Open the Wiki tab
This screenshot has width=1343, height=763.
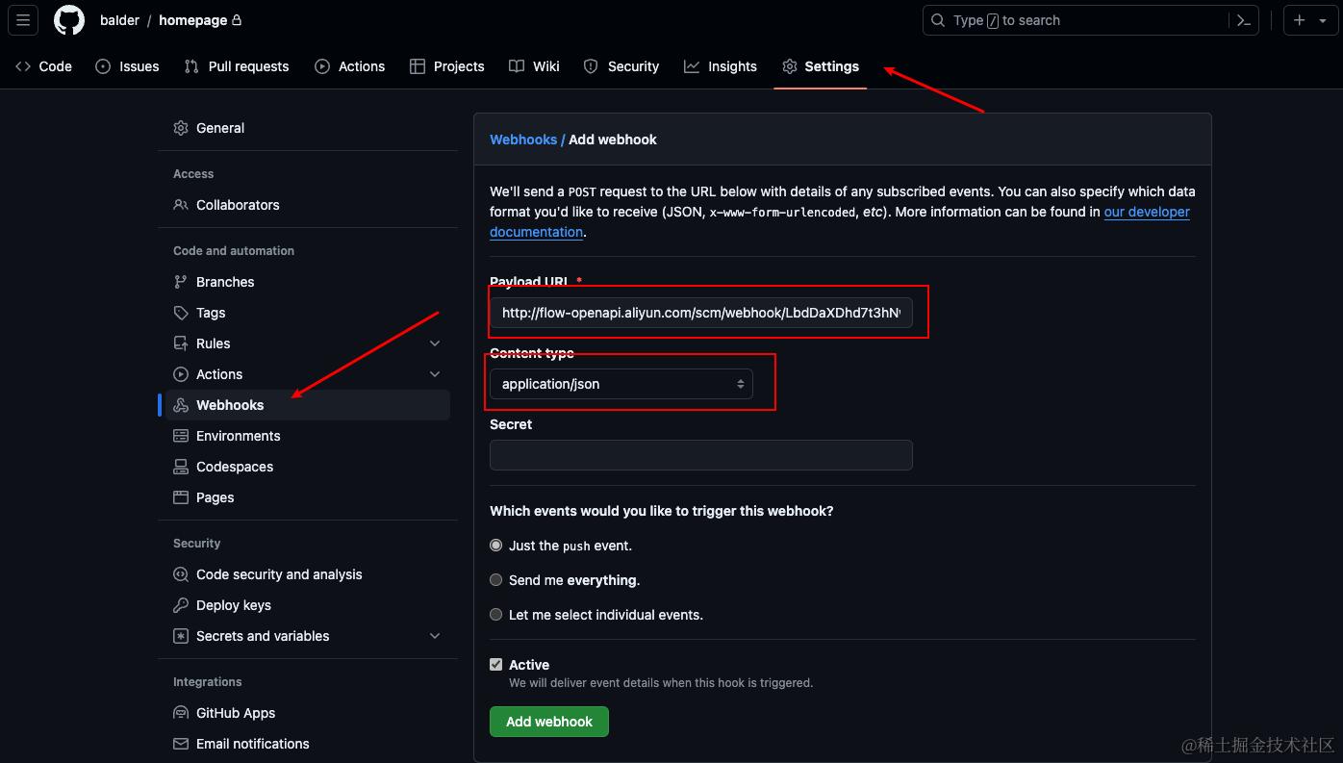click(x=534, y=66)
